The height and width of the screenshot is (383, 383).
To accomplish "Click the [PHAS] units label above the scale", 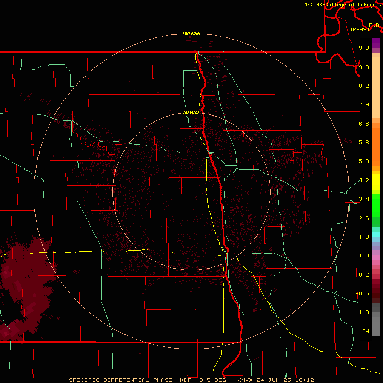I will click(360, 29).
